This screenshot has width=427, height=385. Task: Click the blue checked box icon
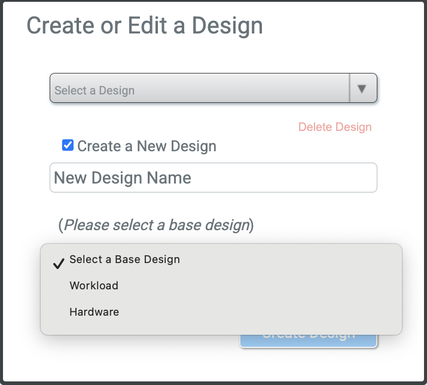click(x=68, y=145)
